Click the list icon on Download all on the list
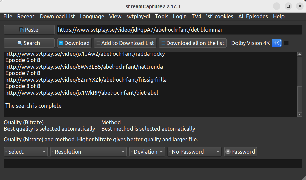The width and height of the screenshot is (306, 180). [x=163, y=43]
